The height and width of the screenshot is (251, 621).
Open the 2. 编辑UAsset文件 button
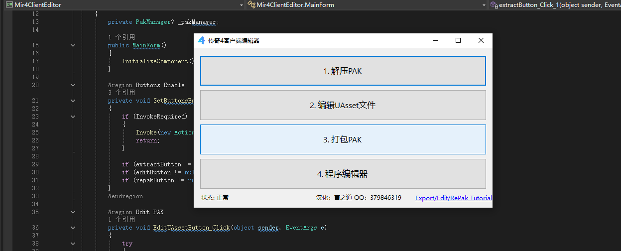343,105
